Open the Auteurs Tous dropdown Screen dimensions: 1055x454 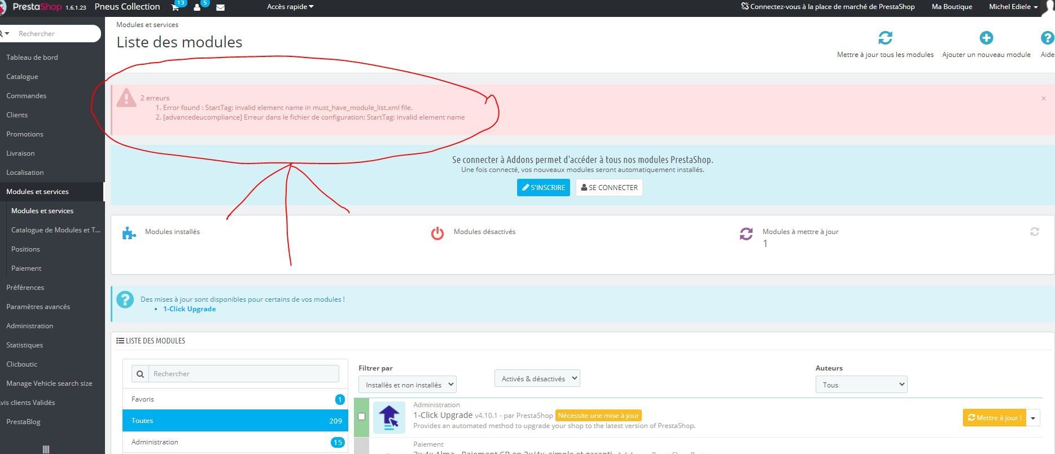point(861,385)
